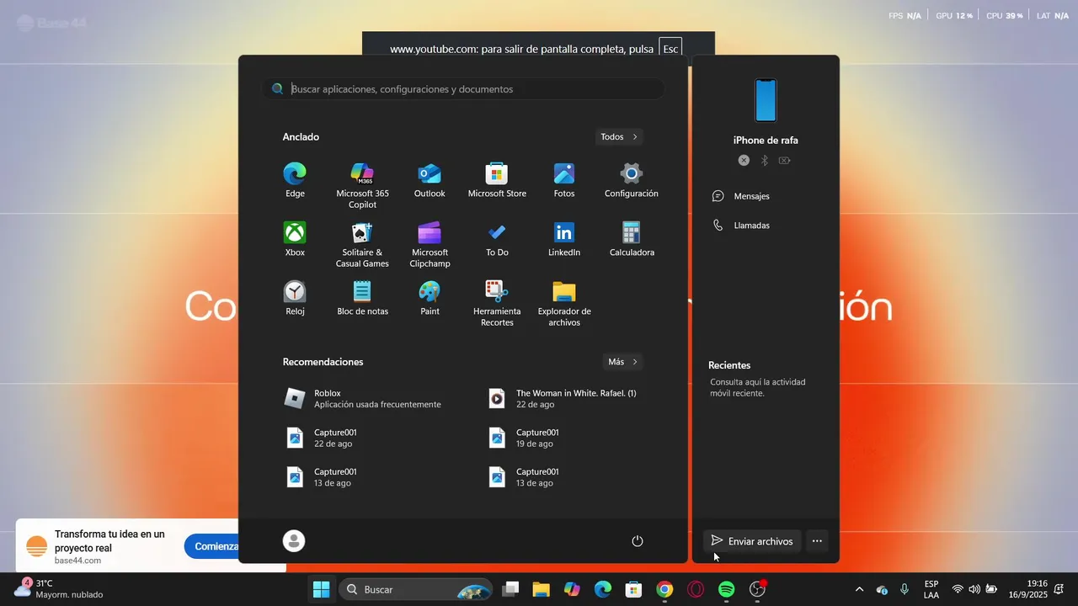This screenshot has width=1078, height=606.
Task: Open Explorador de archivos pinned app
Action: 564,303
